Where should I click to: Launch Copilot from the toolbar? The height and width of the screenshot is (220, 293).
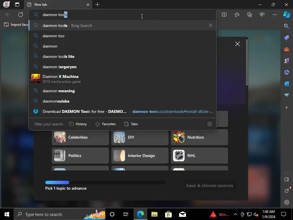[x=286, y=15]
